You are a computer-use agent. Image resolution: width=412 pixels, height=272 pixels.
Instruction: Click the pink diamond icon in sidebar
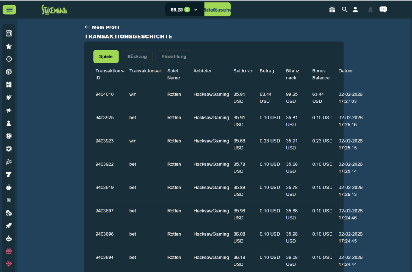point(9,264)
